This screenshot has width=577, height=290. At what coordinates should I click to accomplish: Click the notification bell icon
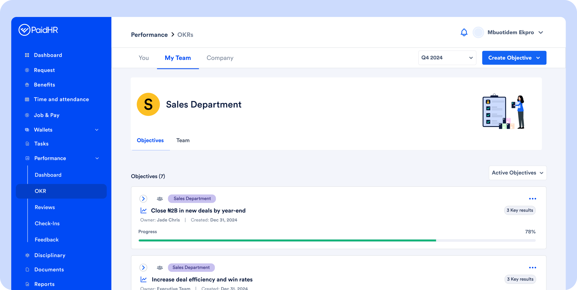[x=464, y=32]
